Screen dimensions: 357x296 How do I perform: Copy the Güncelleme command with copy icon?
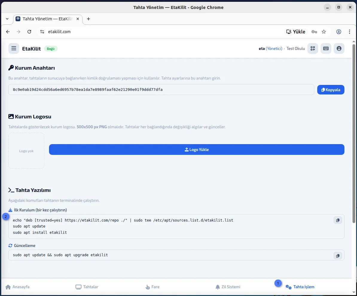tap(338, 256)
